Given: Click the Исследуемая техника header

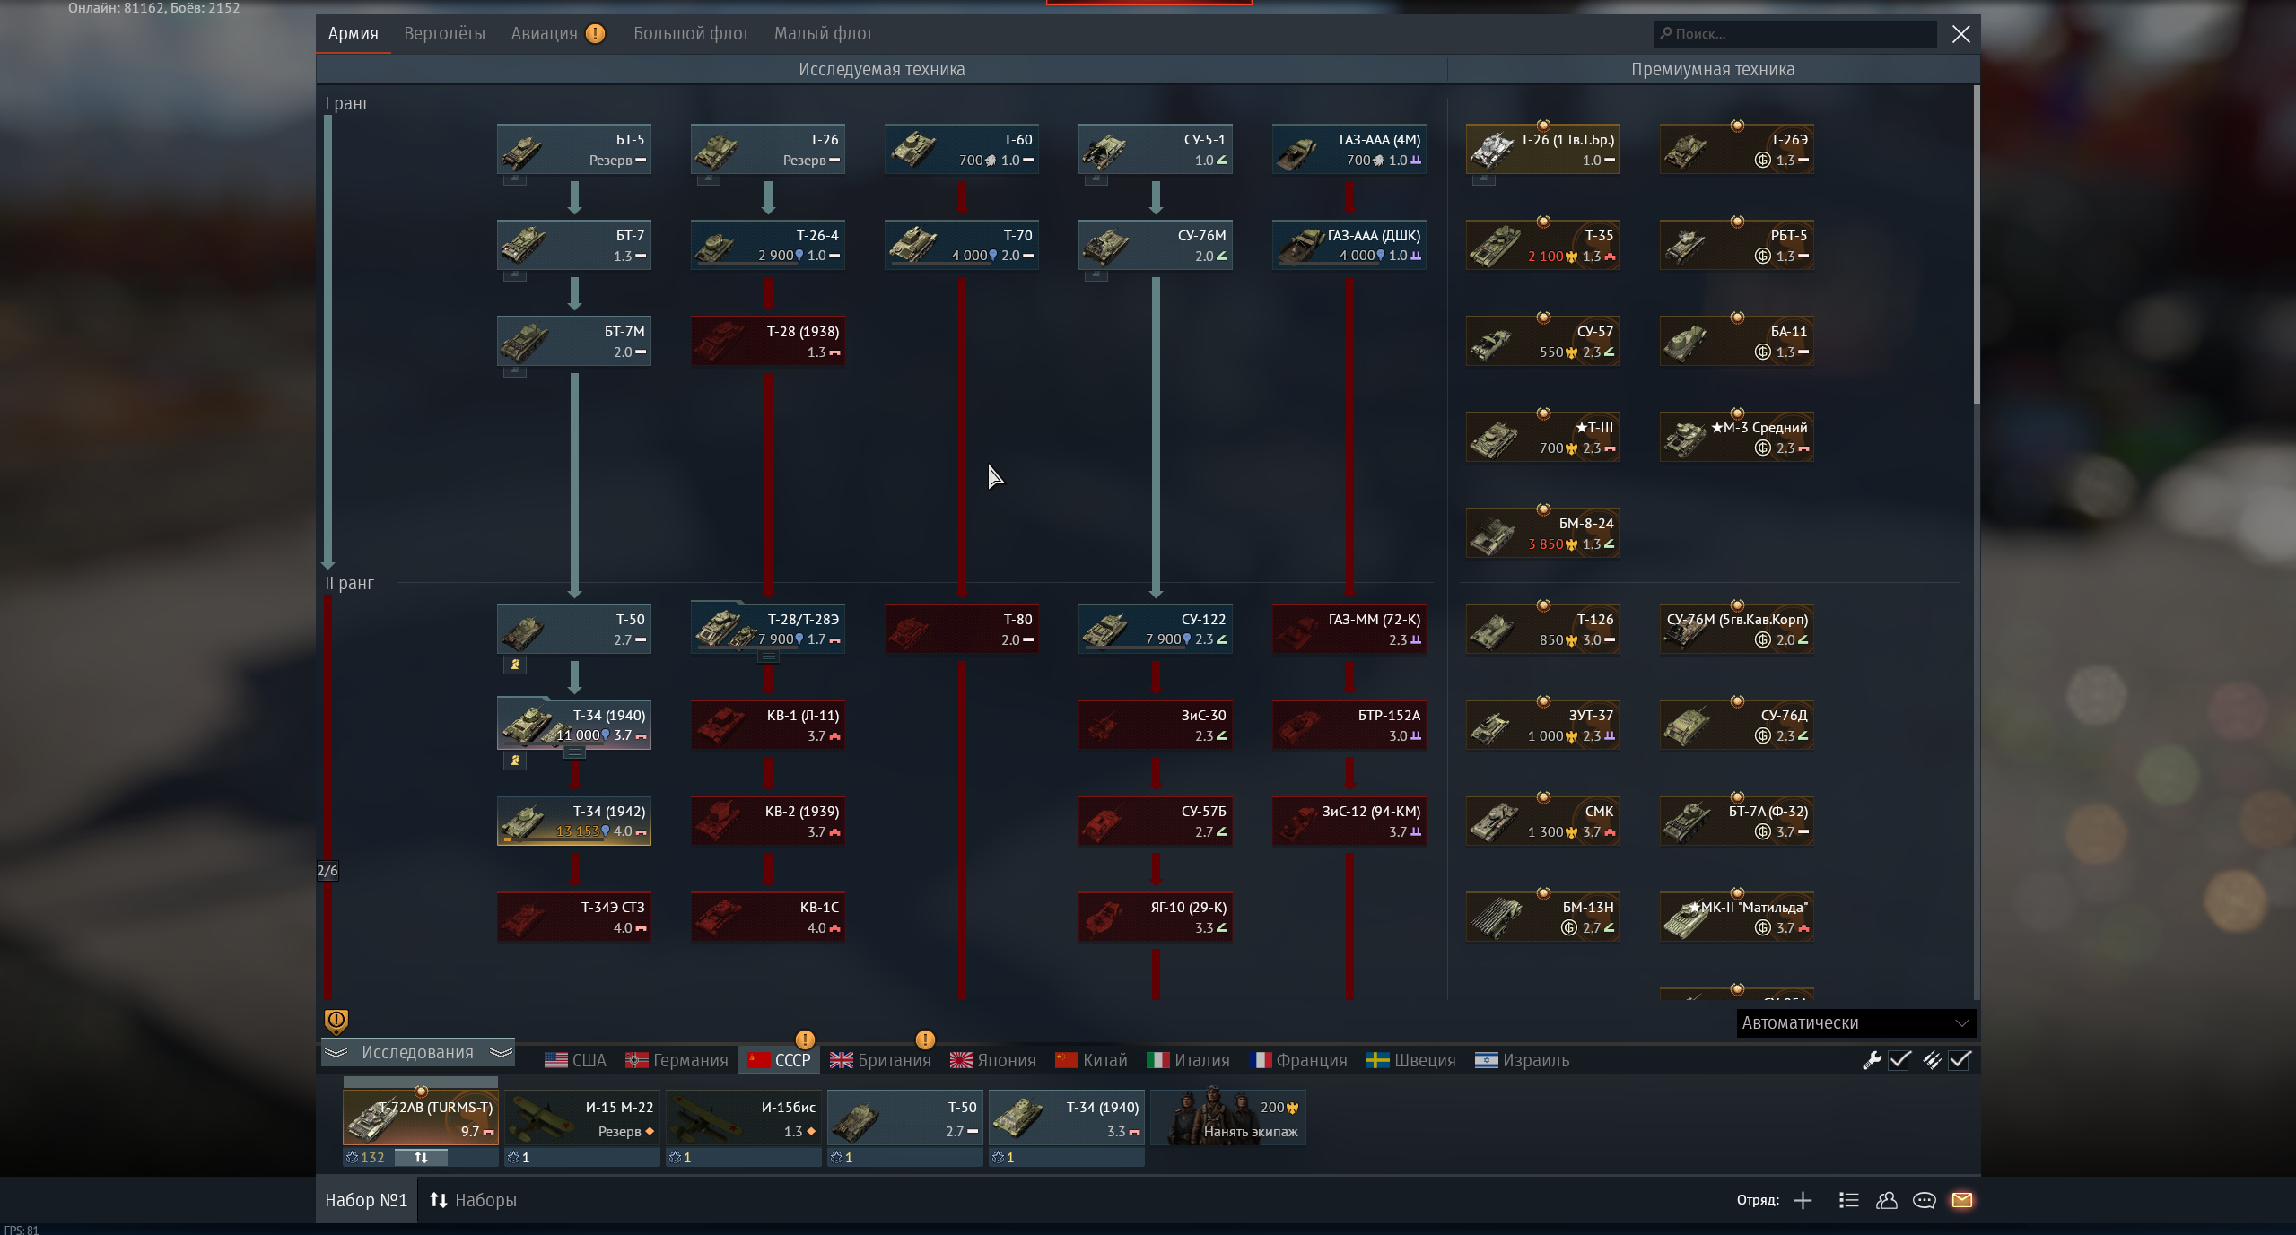Looking at the screenshot, I should coord(882,69).
